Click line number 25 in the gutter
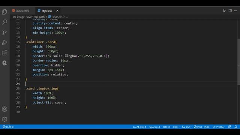This screenshot has width=240, height=135. click(18, 88)
